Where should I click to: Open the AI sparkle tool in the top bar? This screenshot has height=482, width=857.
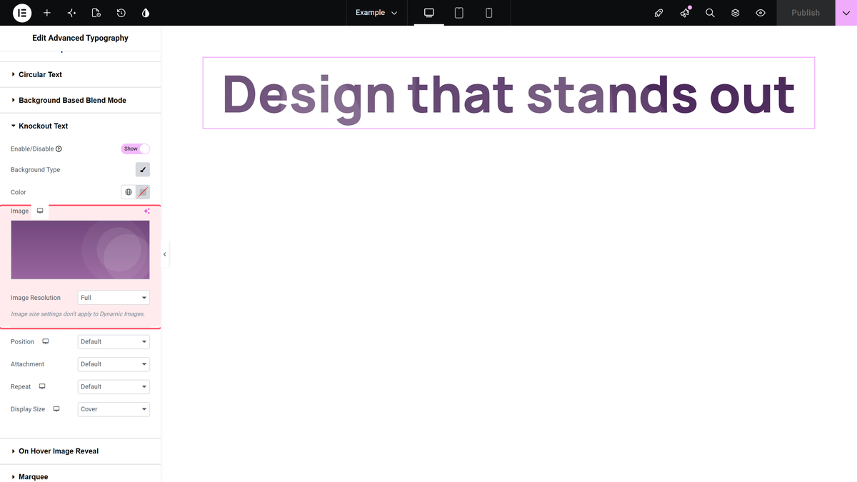(x=71, y=13)
